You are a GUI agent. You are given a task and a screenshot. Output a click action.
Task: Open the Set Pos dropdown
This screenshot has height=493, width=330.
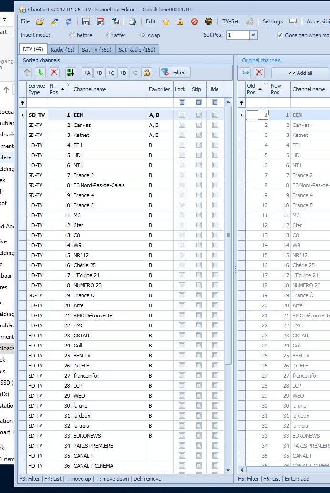tap(253, 35)
